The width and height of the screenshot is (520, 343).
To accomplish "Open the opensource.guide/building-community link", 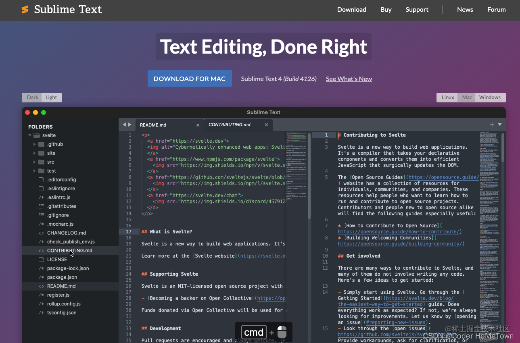I will [x=401, y=244].
